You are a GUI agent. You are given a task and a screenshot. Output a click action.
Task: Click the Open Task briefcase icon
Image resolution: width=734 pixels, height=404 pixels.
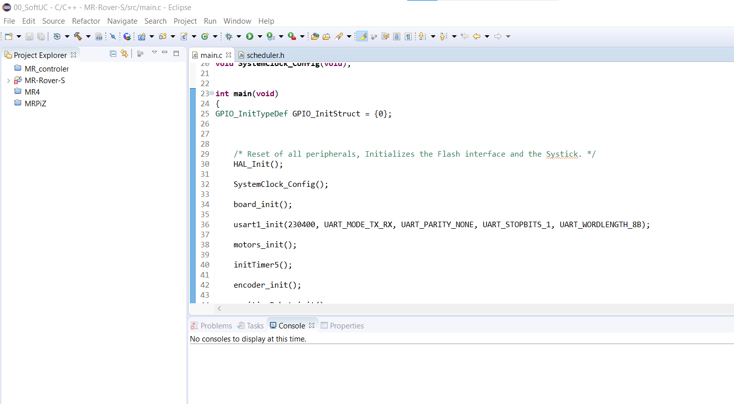point(326,36)
